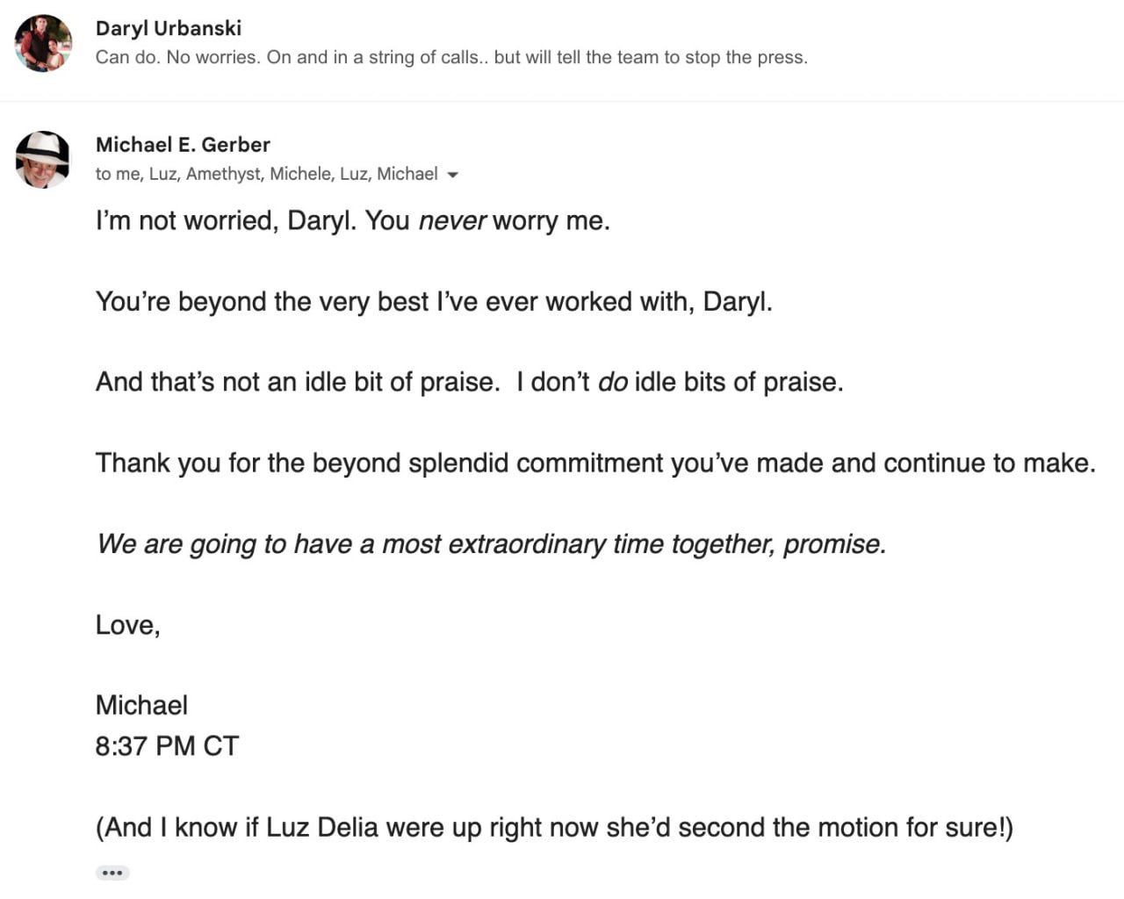Click the "to me, Luz, Amethyst" recipients line

coord(266,174)
